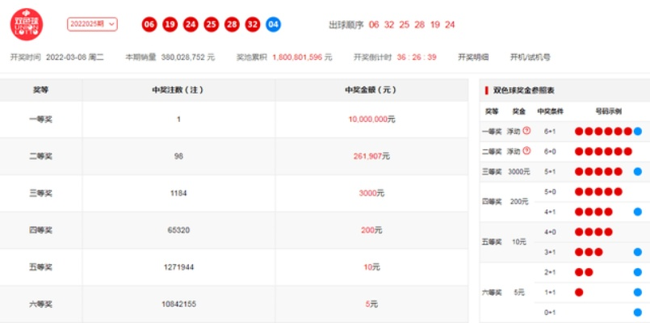This screenshot has width=650, height=323.
Task: Open the 开奖明细 link
Action: (473, 57)
